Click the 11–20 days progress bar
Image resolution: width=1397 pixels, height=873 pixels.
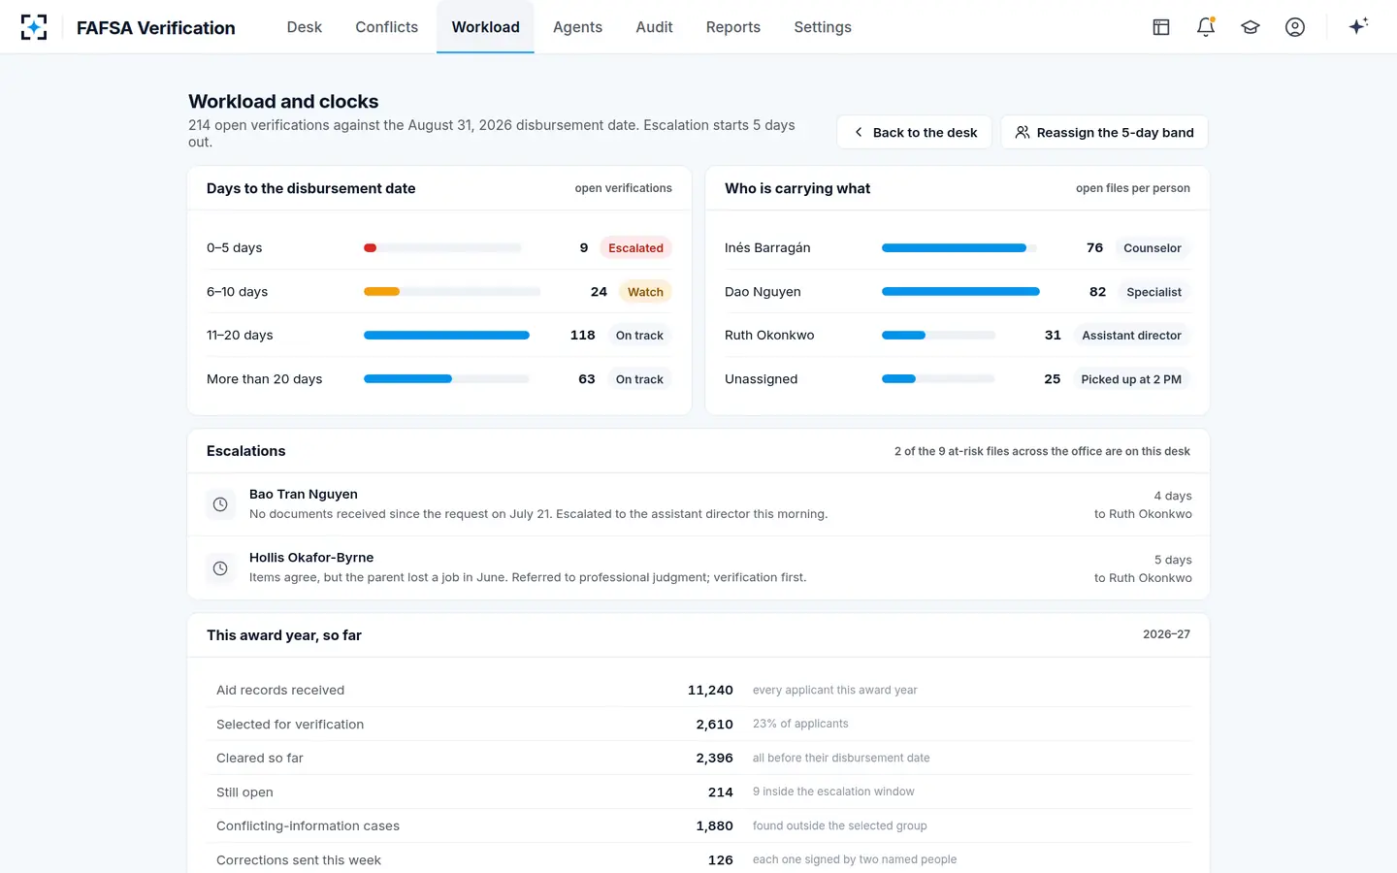446,336
